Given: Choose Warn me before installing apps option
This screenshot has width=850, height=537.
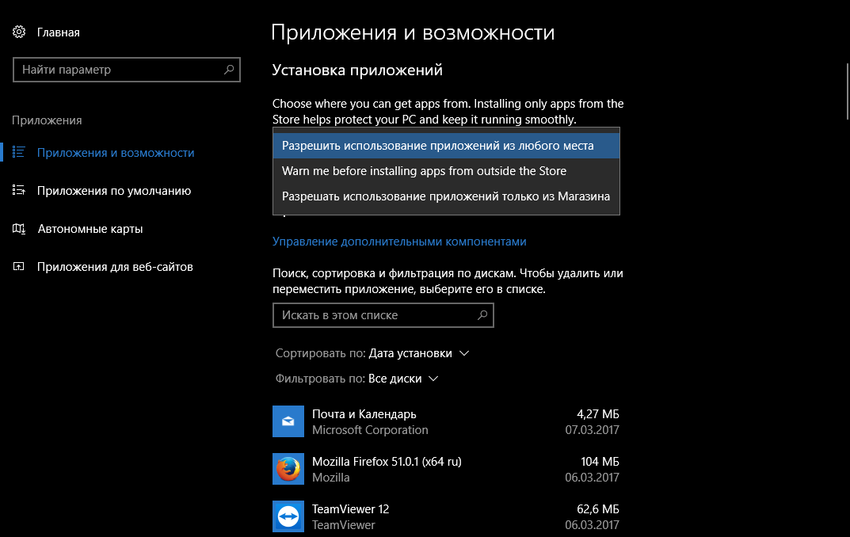Looking at the screenshot, I should click(x=424, y=170).
